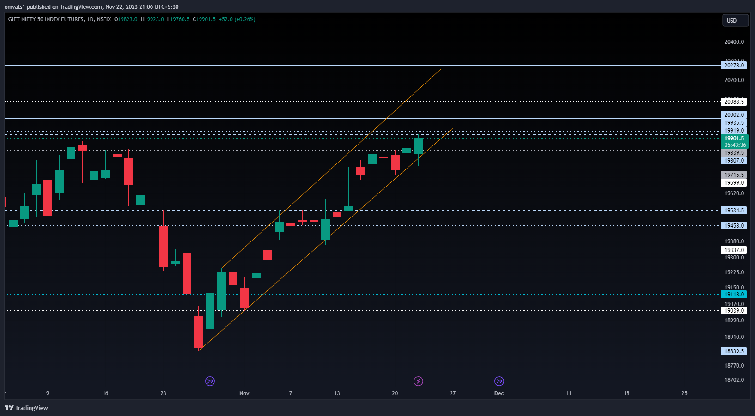
Task: Click the 13 date on time axis
Action: (337, 393)
